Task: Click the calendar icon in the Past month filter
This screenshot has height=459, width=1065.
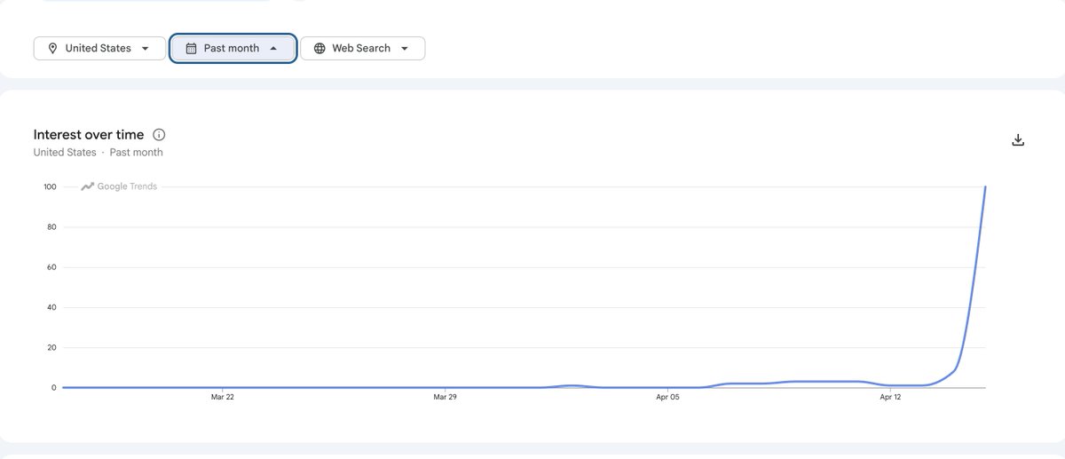Action: click(191, 48)
